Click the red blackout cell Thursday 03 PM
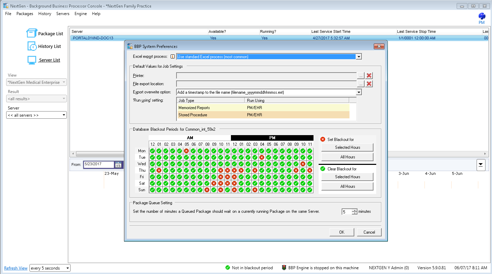Image resolution: width=492 pixels, height=274 pixels. click(x=255, y=170)
